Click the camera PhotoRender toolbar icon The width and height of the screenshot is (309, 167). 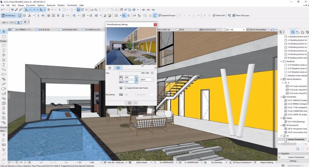click(x=116, y=15)
